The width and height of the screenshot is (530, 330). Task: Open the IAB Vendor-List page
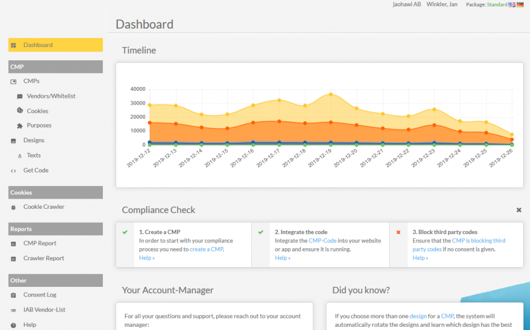tap(44, 310)
